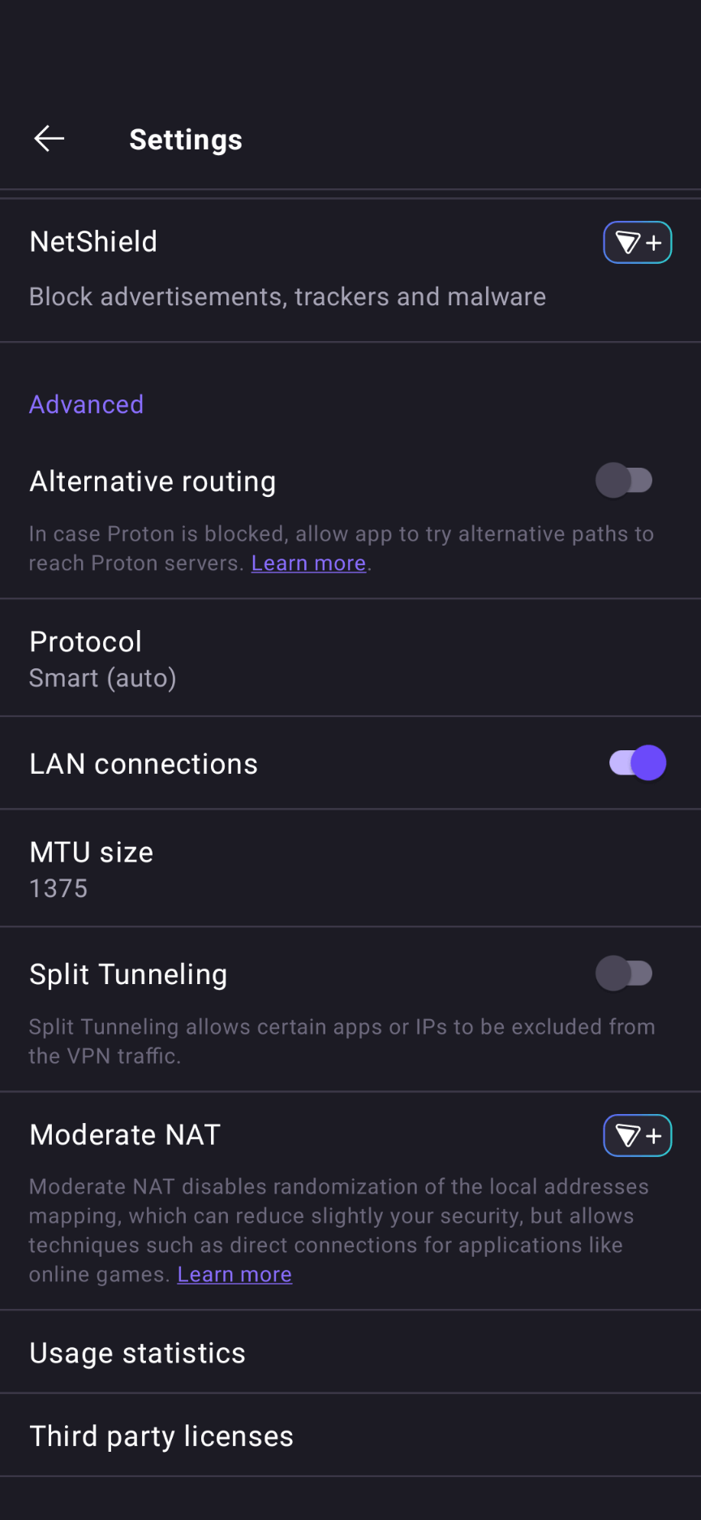Tap the Alternative routing label

pyautogui.click(x=153, y=481)
